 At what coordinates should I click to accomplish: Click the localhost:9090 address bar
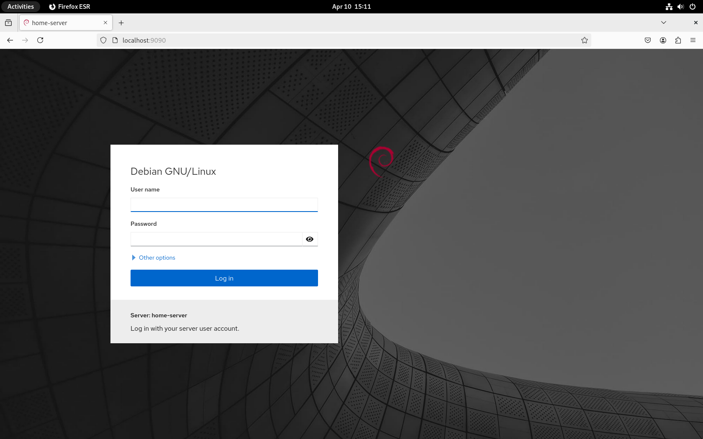coord(343,40)
